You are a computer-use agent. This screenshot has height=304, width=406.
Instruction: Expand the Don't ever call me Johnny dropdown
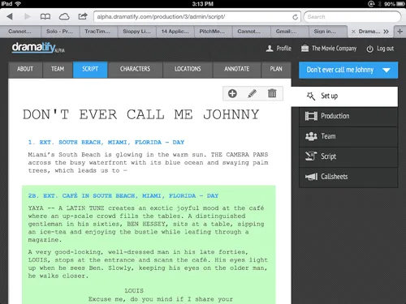point(348,70)
